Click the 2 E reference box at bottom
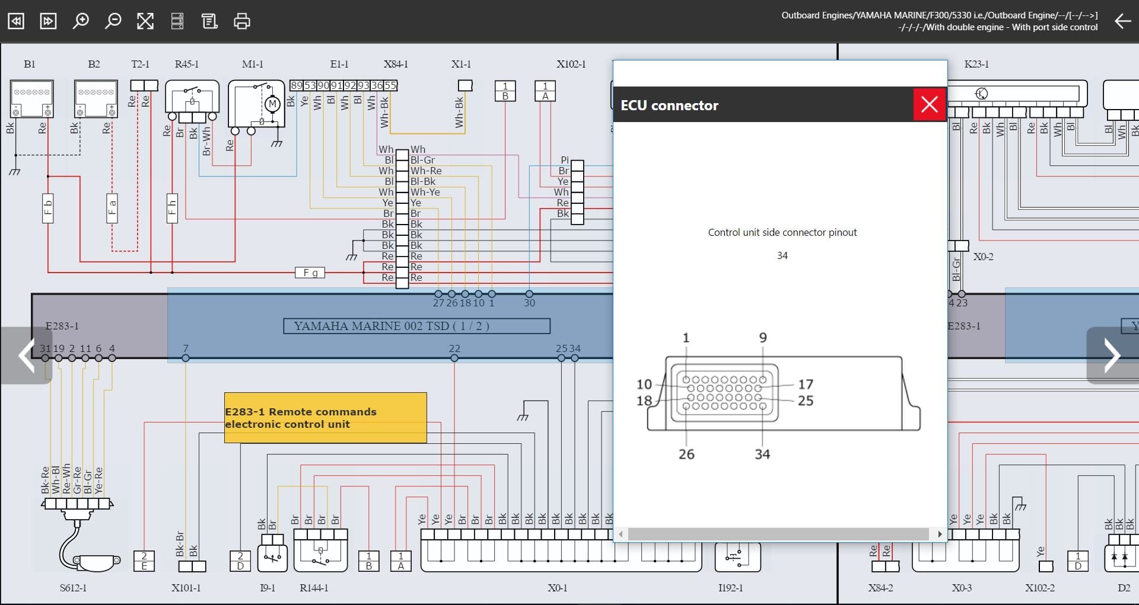The width and height of the screenshot is (1139, 605). tap(144, 561)
